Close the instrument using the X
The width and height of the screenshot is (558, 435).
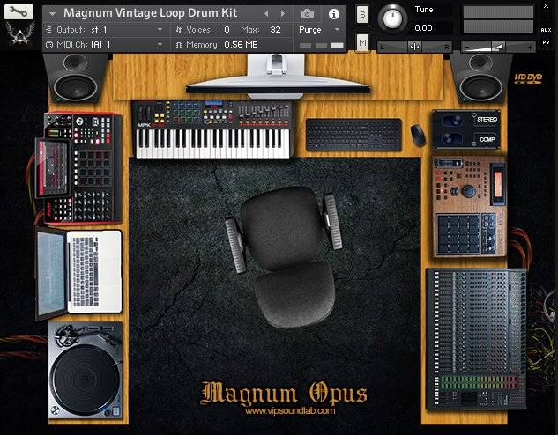tap(546, 5)
